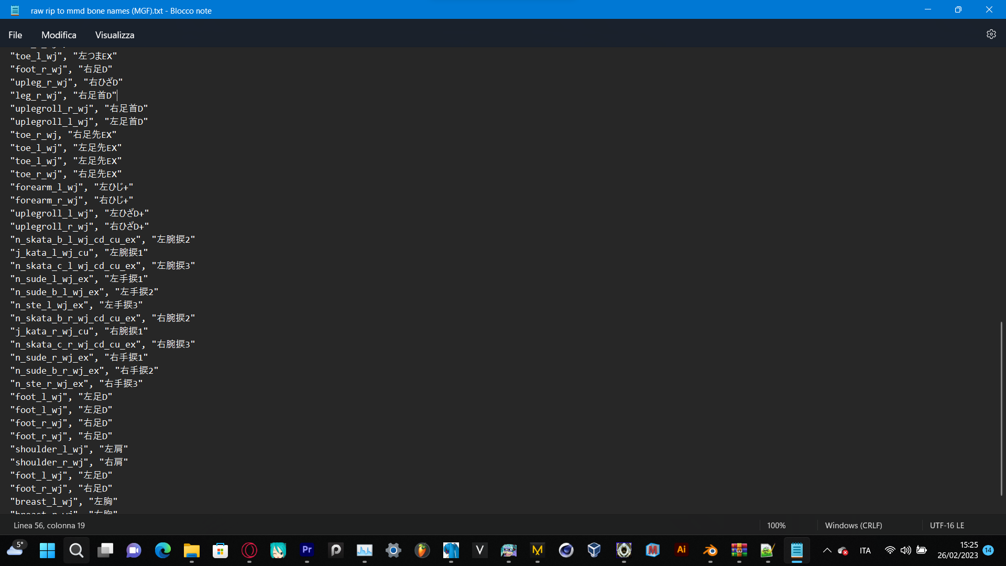Viewport: 1006px width, 566px height.
Task: Click the vertical scrollbar thumb
Action: 1001,409
